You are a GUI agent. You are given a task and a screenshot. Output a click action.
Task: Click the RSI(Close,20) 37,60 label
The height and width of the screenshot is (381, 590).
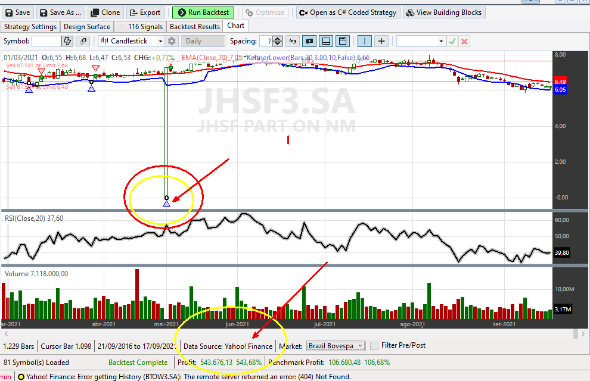34,218
